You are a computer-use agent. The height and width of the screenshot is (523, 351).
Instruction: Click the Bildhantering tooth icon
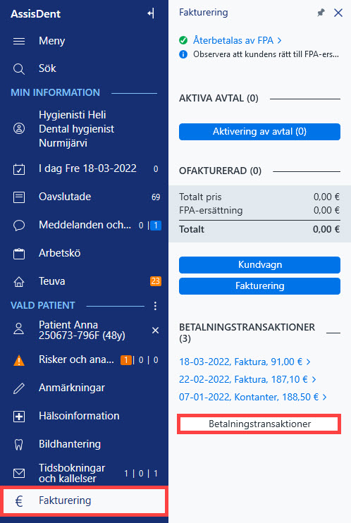(19, 445)
